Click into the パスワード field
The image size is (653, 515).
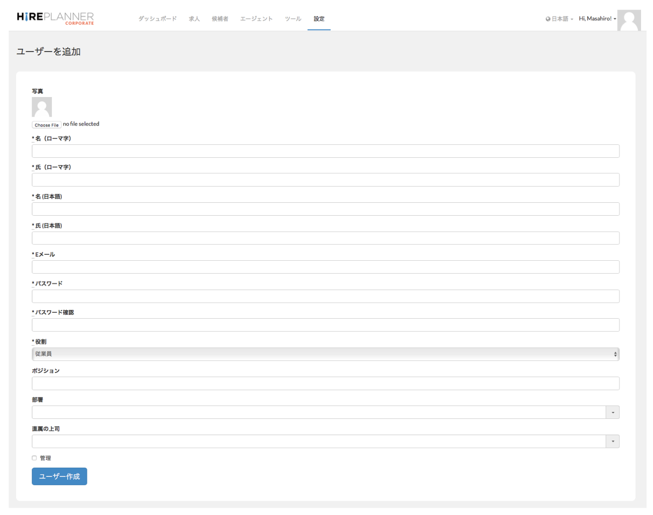click(325, 296)
